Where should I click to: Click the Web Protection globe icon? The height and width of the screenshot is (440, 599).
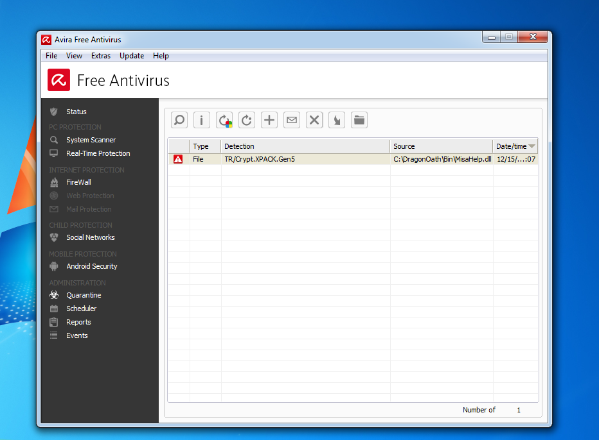pos(54,196)
